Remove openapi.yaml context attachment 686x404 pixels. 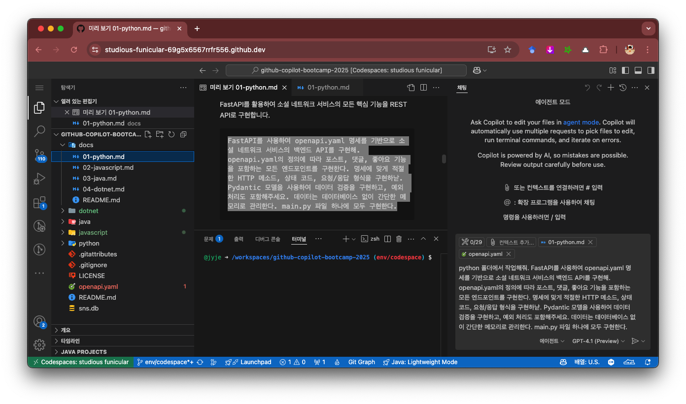coord(509,254)
